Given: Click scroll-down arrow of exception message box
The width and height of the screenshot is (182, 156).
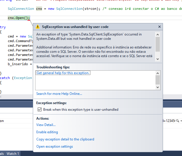Looking at the screenshot, I should [158, 59].
